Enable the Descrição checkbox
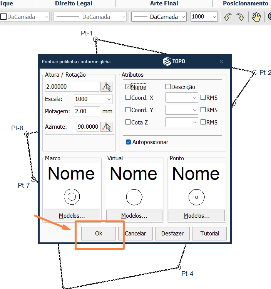Viewport: 271px width, 289px height. coord(168,87)
